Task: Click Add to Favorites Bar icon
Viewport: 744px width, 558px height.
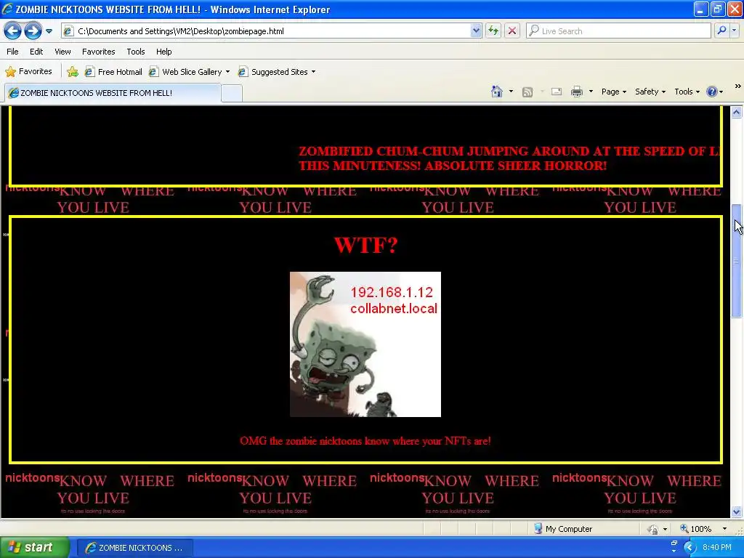Action: (73, 72)
